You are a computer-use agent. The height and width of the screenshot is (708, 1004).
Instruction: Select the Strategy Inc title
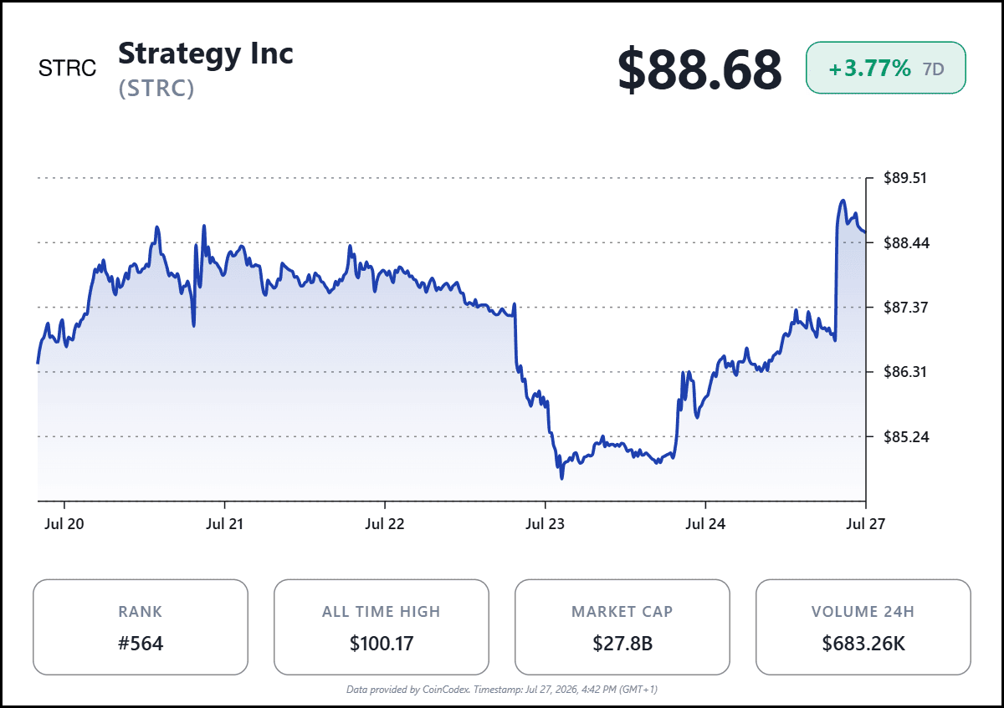[x=206, y=53]
